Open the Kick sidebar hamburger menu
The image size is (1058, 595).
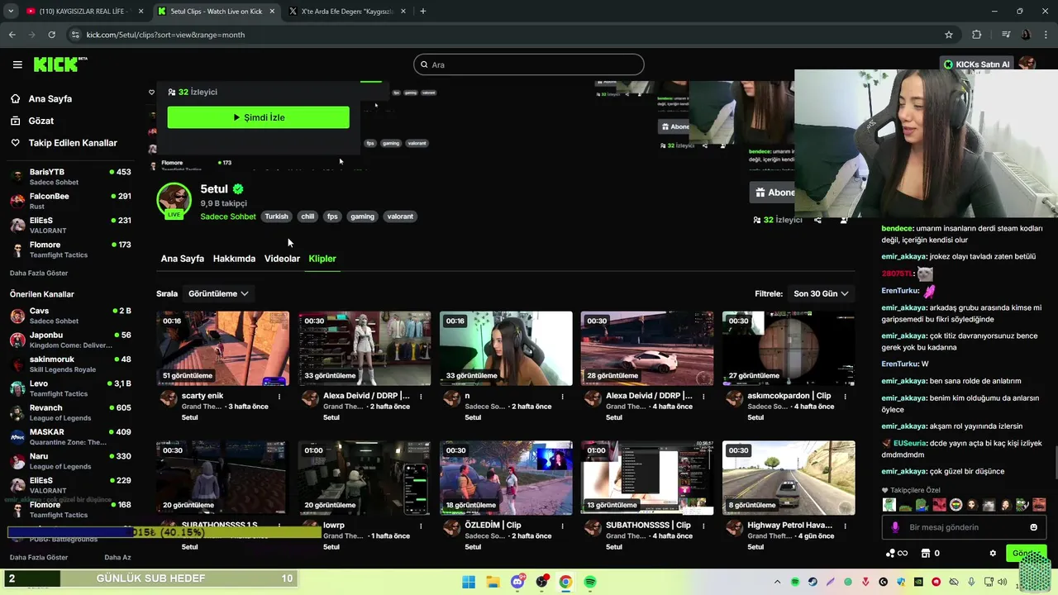17,64
